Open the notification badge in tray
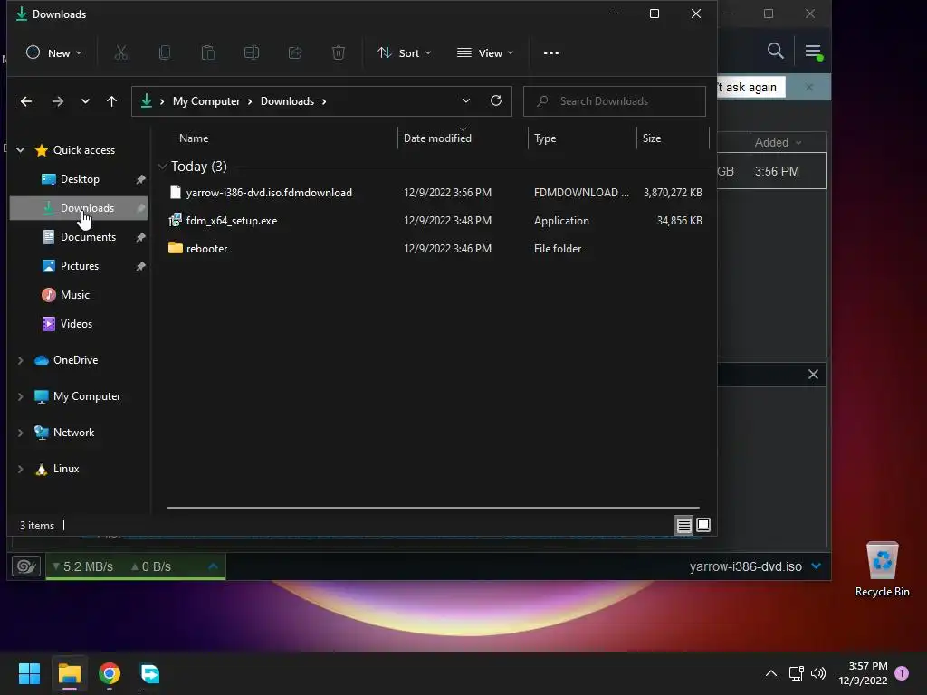 coord(902,673)
